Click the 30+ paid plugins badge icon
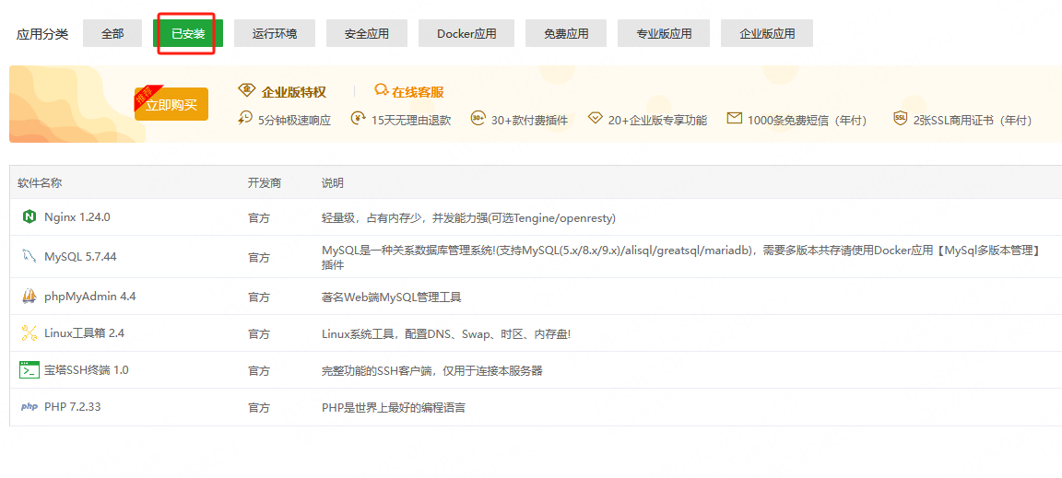 [478, 118]
